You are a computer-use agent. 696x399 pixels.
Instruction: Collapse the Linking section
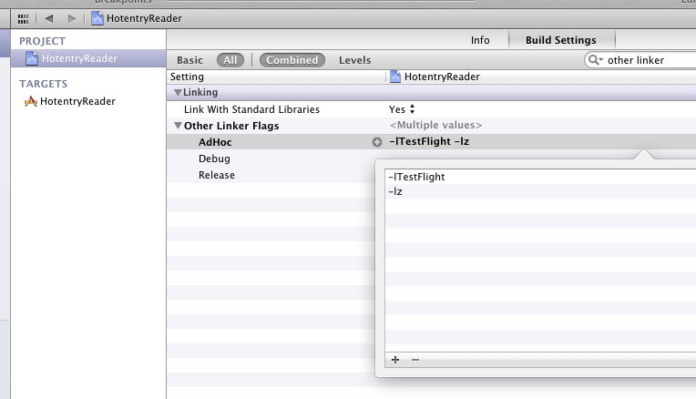(178, 92)
